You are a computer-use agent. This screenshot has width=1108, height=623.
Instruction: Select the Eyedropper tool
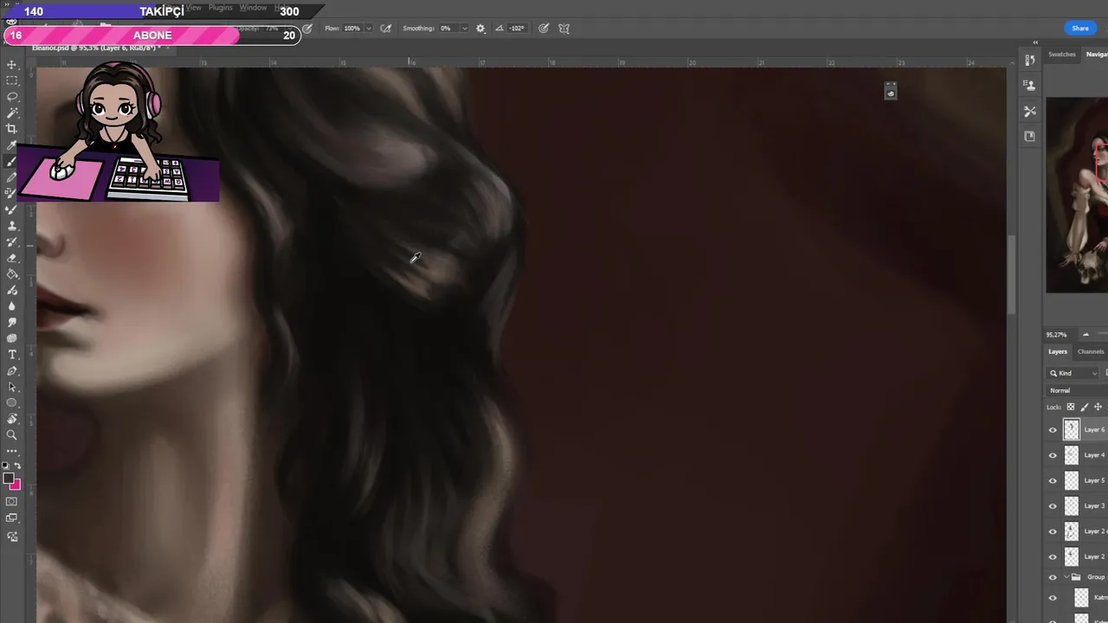coord(12,145)
